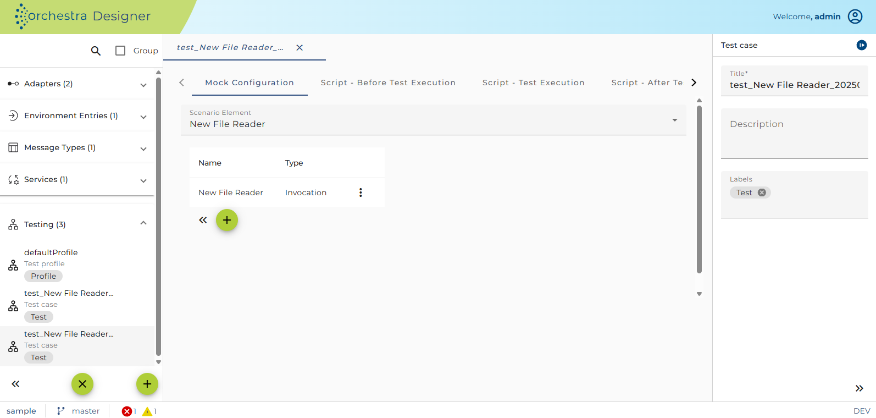Collapse the right panel with double chevron
The image size is (876, 418).
860,388
